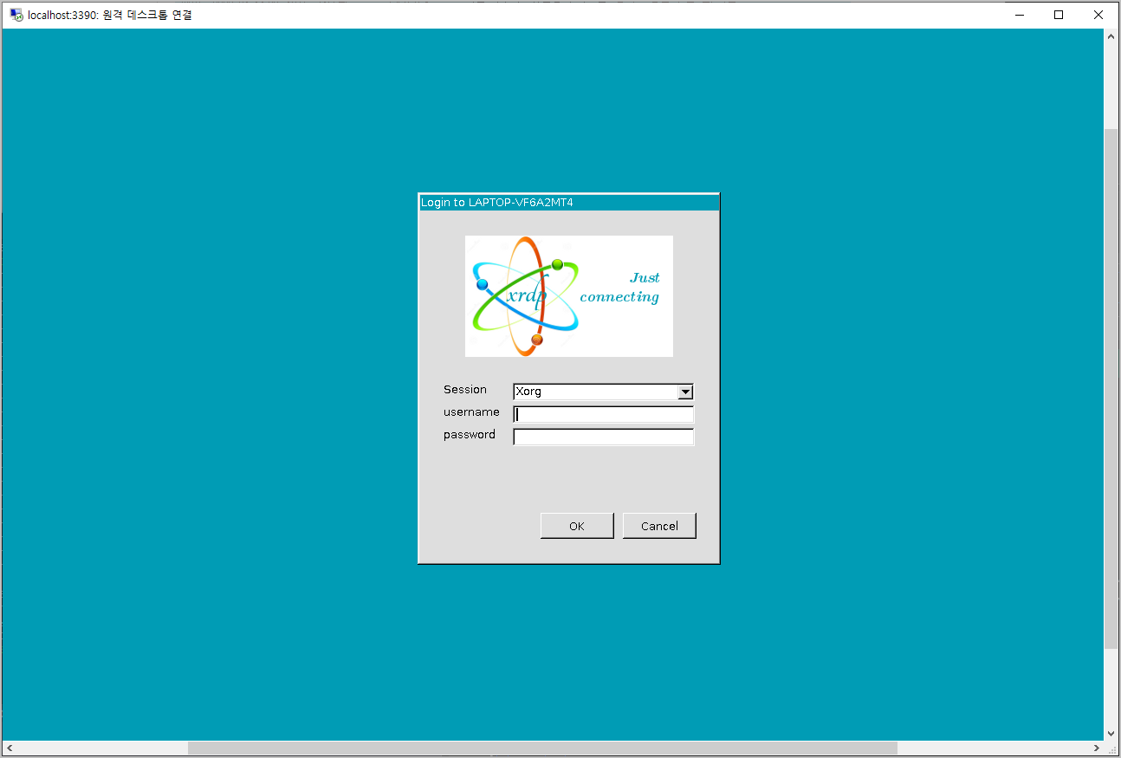The height and width of the screenshot is (758, 1121).
Task: Click the Session label text
Action: coord(465,389)
